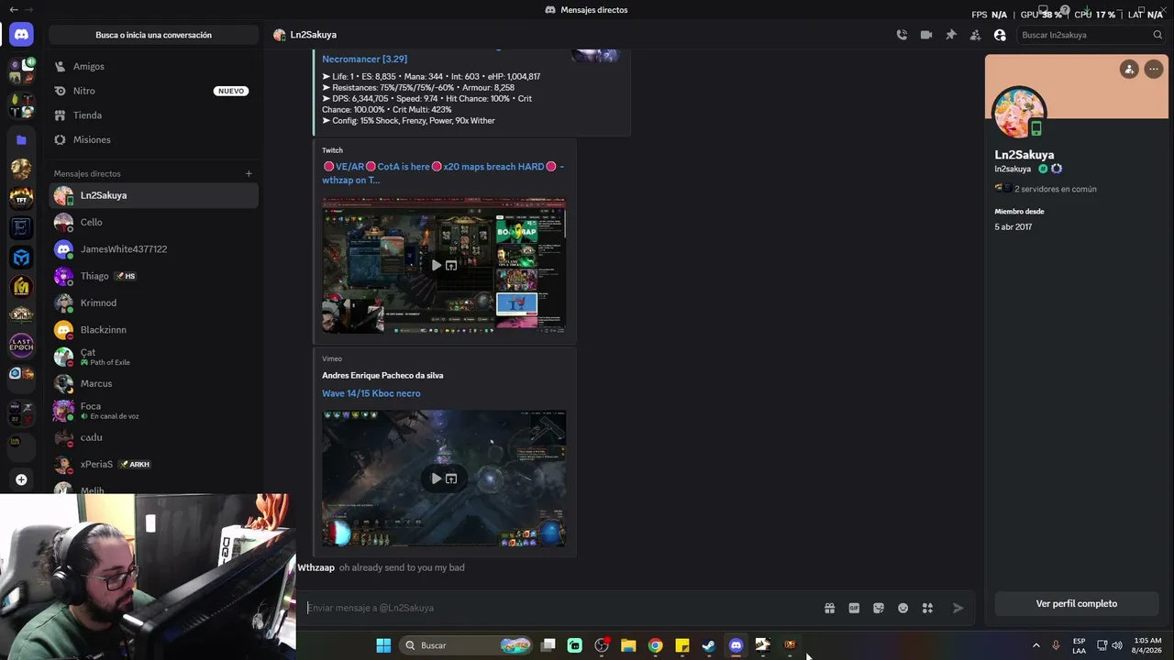Open the three-dot menu on profile banner
The height and width of the screenshot is (660, 1174).
pos(1153,69)
